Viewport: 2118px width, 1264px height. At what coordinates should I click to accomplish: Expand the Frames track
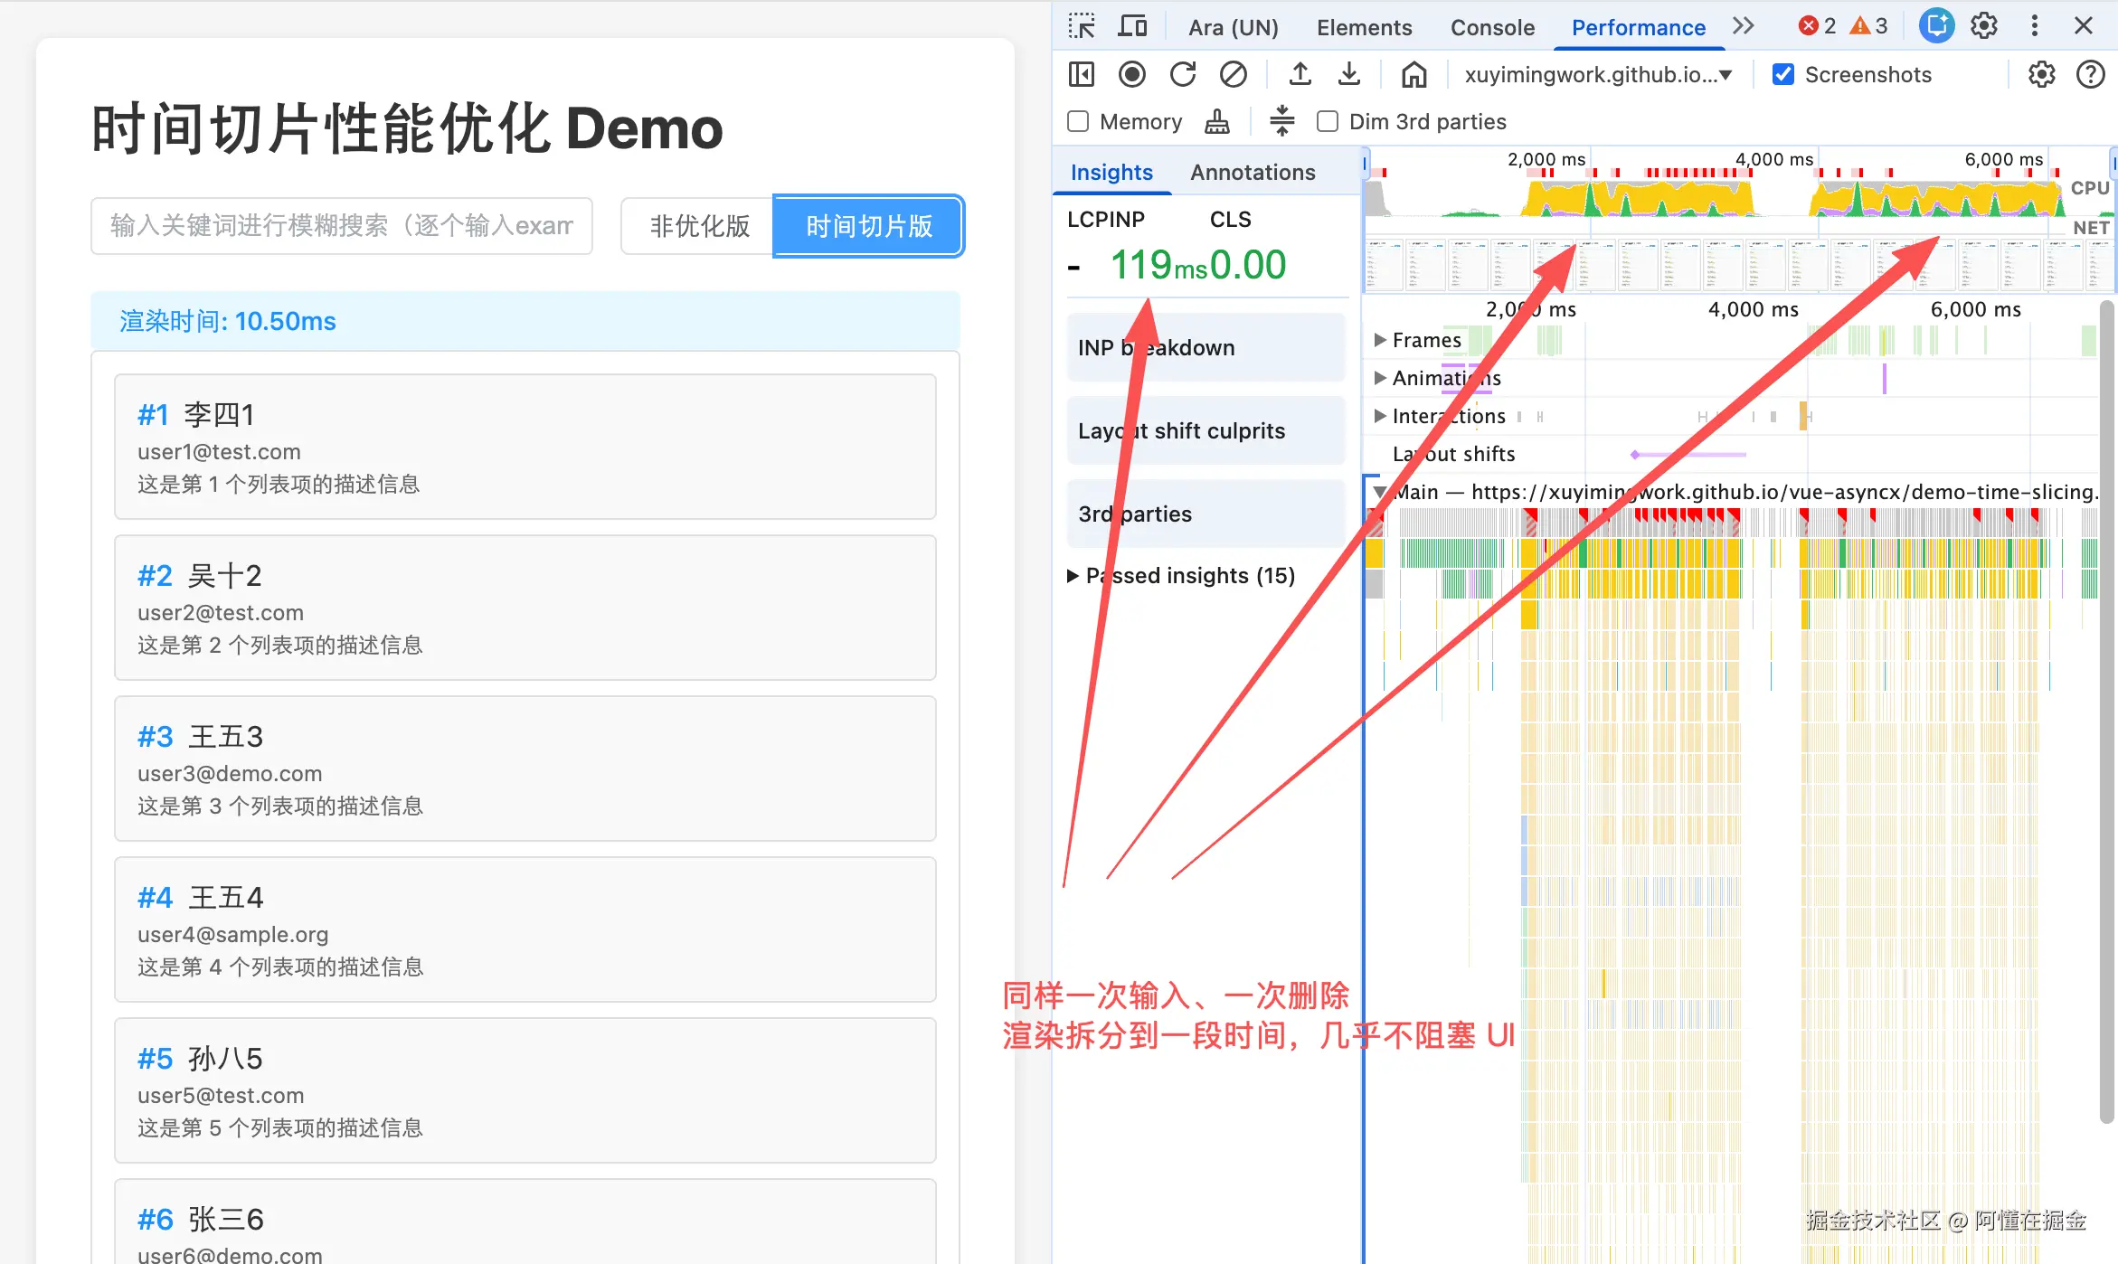1380,340
